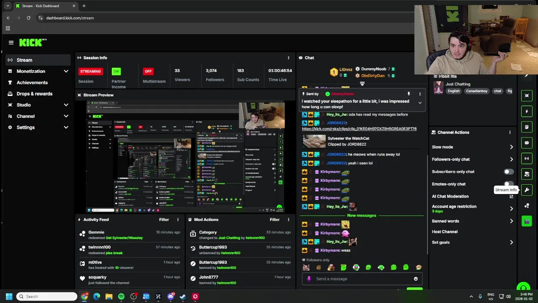Open the wrench Stream info icon in the right rail
This screenshot has height=303, width=538.
click(x=527, y=190)
